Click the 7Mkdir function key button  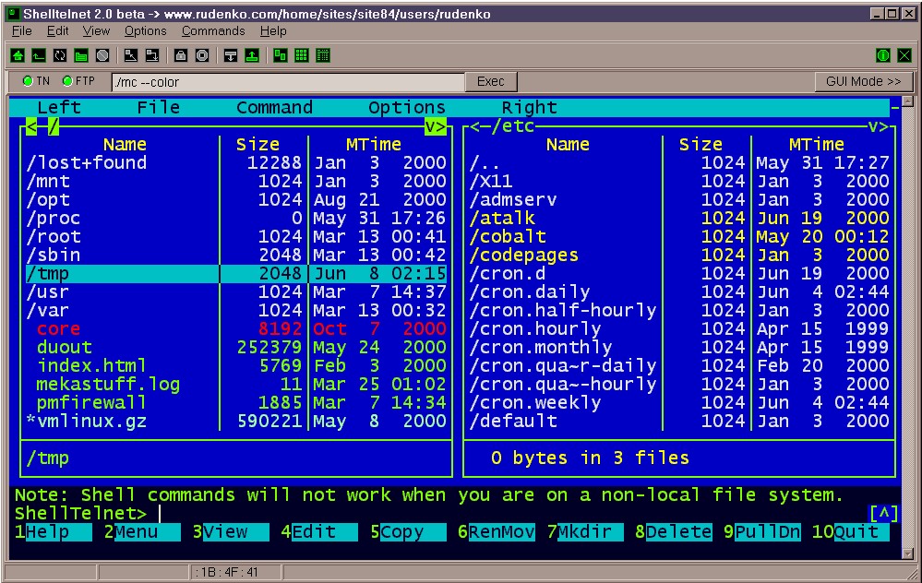point(584,532)
